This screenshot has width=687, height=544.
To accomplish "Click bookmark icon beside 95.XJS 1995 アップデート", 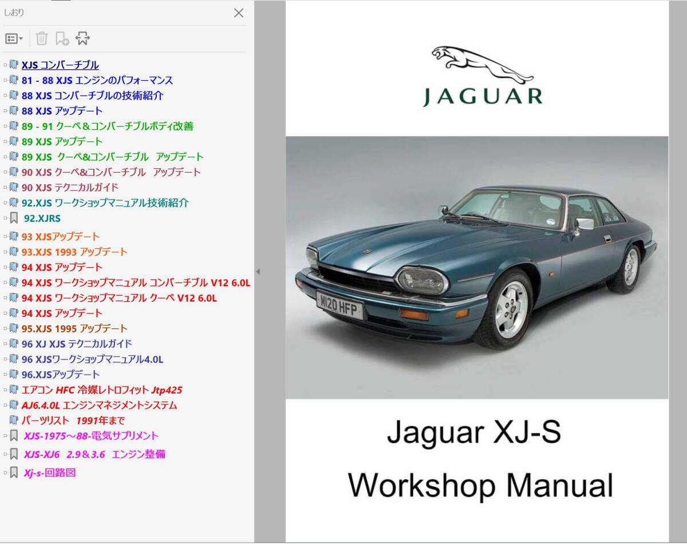I will point(14,329).
